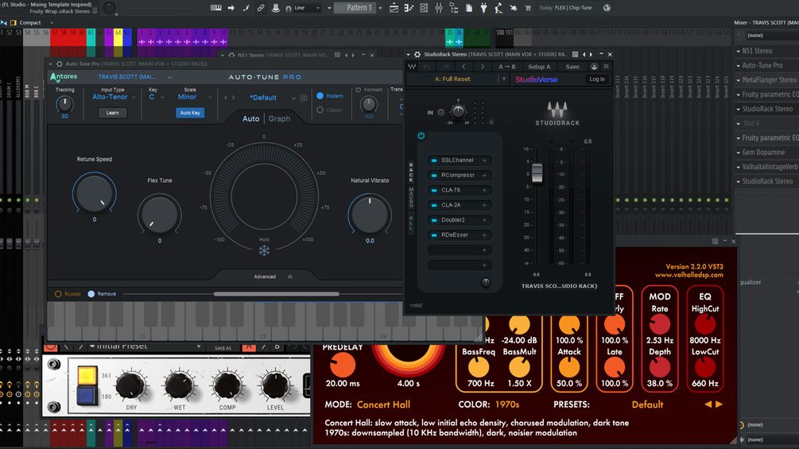The width and height of the screenshot is (799, 449).
Task: Click the IN link icon beside input knob
Action: [441, 113]
